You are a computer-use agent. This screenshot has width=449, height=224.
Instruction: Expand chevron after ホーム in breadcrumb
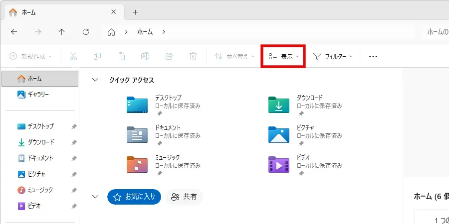tap(164, 32)
